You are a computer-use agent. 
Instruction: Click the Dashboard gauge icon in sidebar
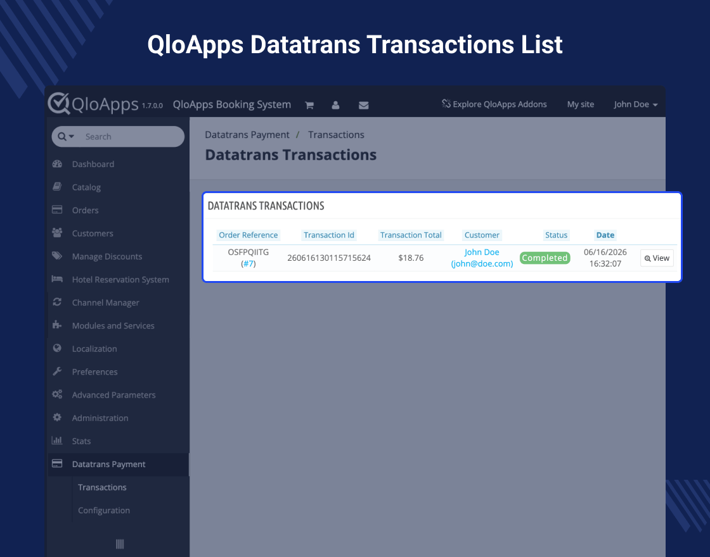click(x=57, y=164)
